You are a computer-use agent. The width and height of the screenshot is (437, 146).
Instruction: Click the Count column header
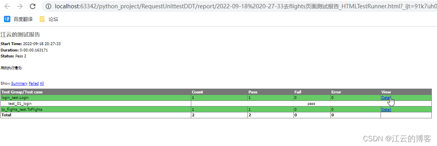click(198, 92)
